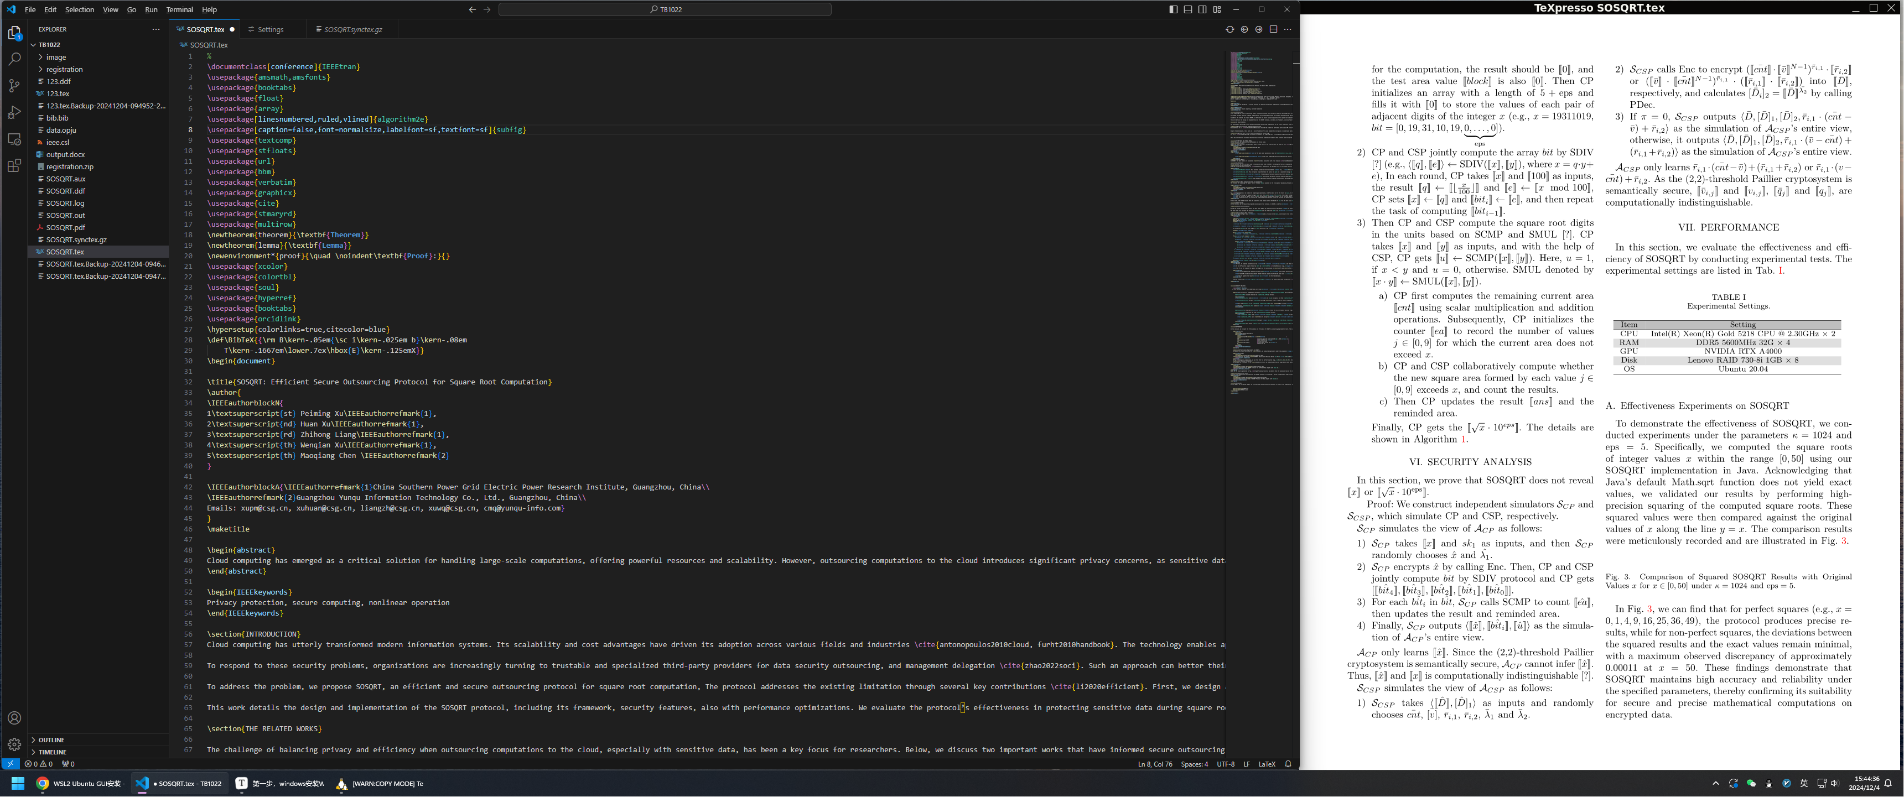Click the LaTeX language mode
The height and width of the screenshot is (797, 1904).
coord(1267,764)
